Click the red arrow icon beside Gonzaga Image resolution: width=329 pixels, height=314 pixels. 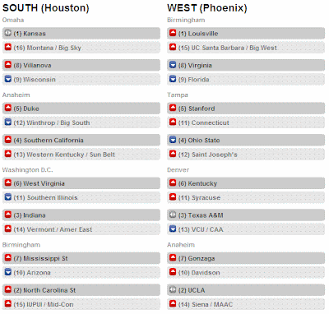(x=173, y=258)
